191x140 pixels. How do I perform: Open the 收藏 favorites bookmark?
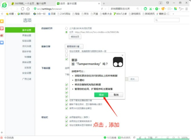coord(10,14)
